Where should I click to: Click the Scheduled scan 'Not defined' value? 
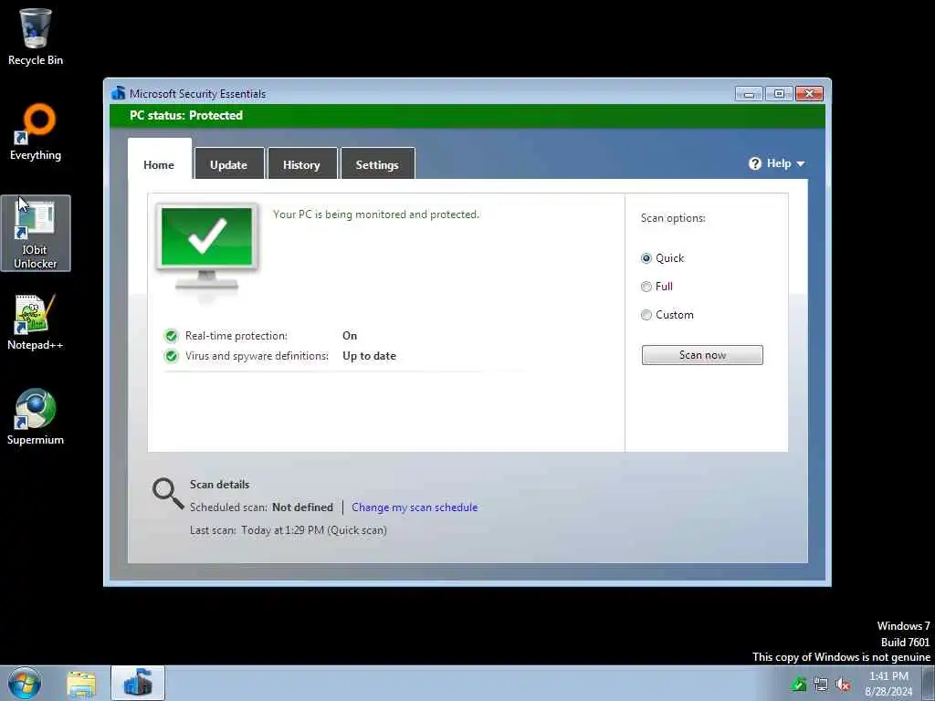coord(303,507)
